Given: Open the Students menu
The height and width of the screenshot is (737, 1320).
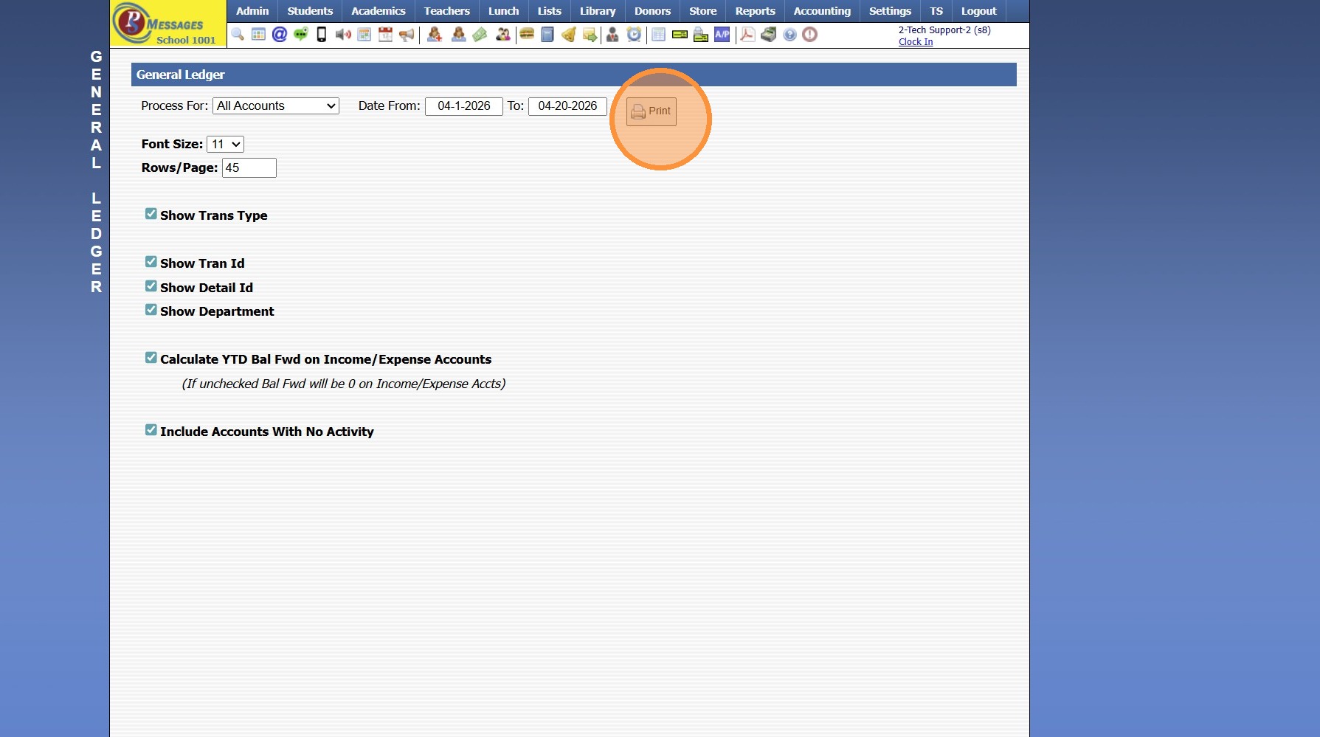Looking at the screenshot, I should click(310, 11).
